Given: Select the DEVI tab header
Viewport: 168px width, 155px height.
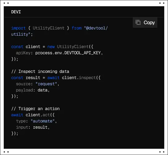Looking at the screenshot, I should 16,12.
